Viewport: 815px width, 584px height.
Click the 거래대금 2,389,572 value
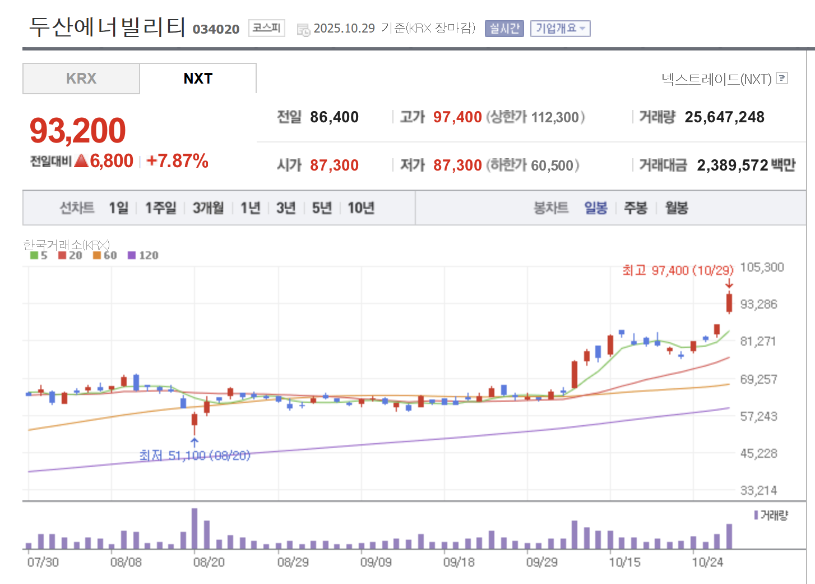click(732, 165)
